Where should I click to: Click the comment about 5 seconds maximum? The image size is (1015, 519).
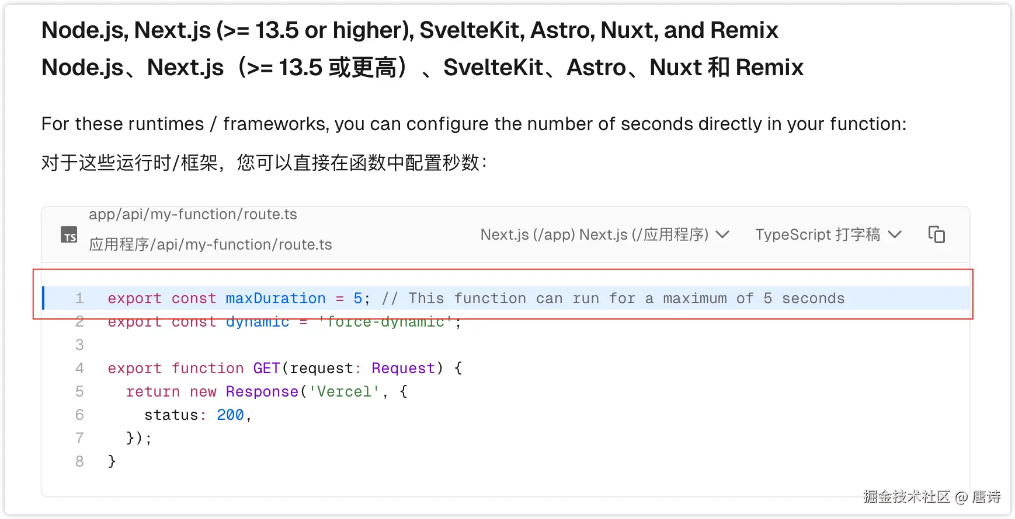(613, 299)
